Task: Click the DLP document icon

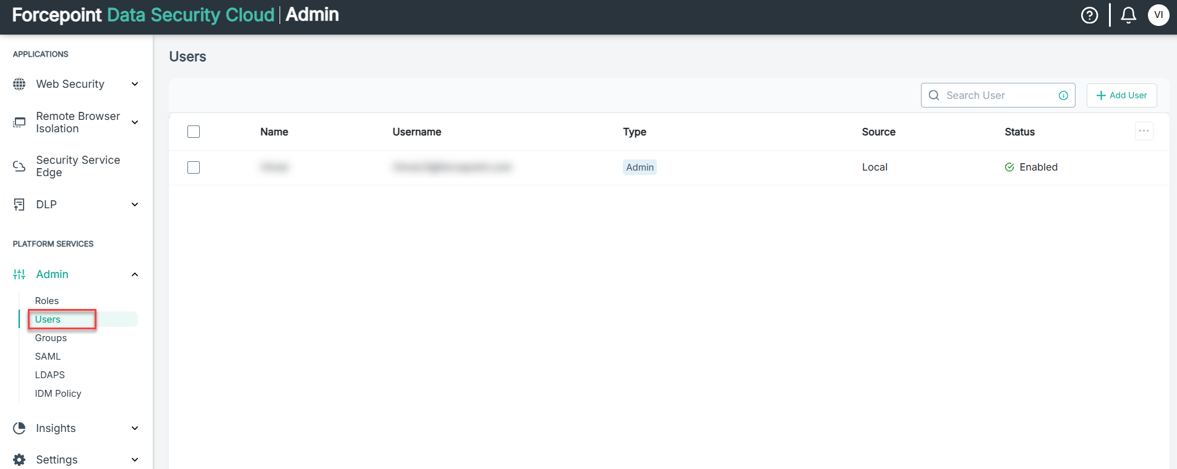Action: (x=19, y=205)
